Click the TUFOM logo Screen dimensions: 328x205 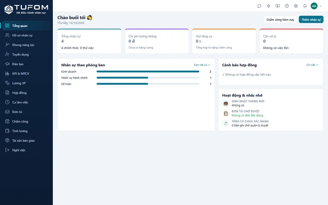click(x=26, y=10)
